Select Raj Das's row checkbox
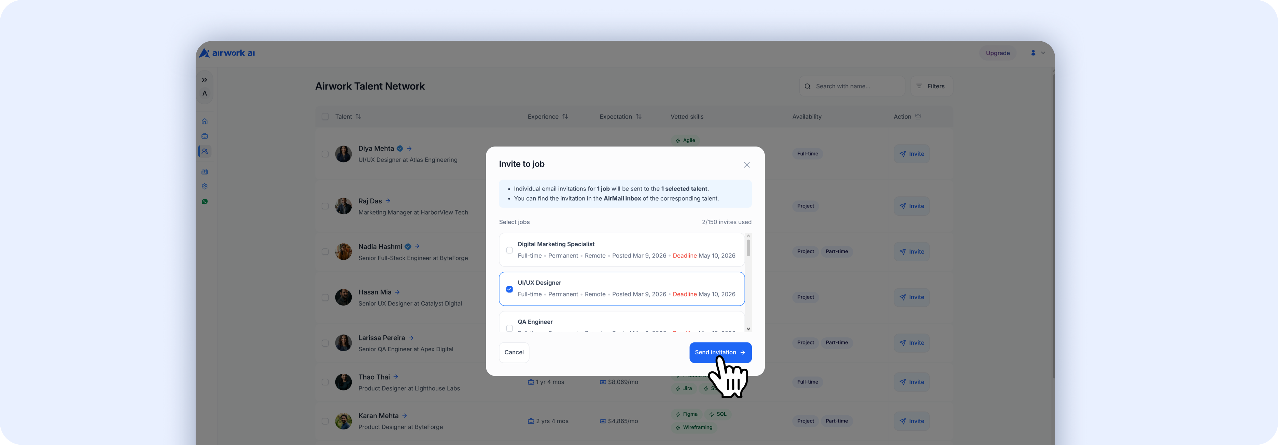The image size is (1278, 445). coord(325,206)
